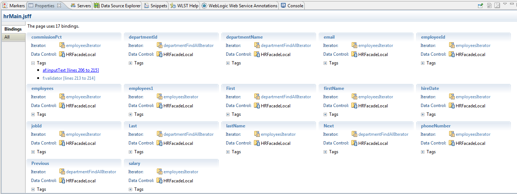Click data control icon in jobId card
This screenshot has width=517, height=194.
pyautogui.click(x=62, y=143)
